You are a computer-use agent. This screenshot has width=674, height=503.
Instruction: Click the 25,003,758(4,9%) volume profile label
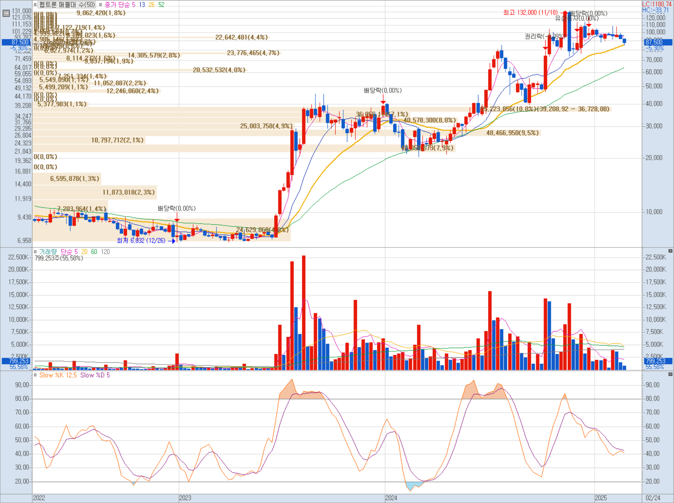tap(266, 126)
